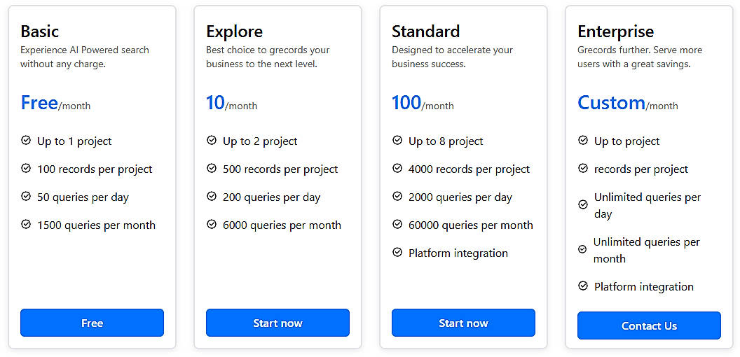Click Enterprise plan's Platform integration check icon
Image resolution: width=740 pixels, height=357 pixels.
coord(583,286)
